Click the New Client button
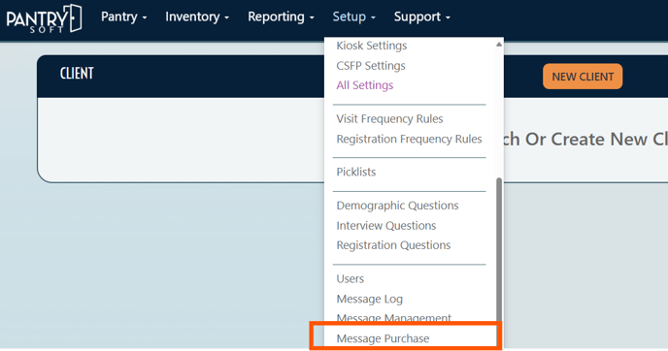This screenshot has width=668, height=351. 583,77
